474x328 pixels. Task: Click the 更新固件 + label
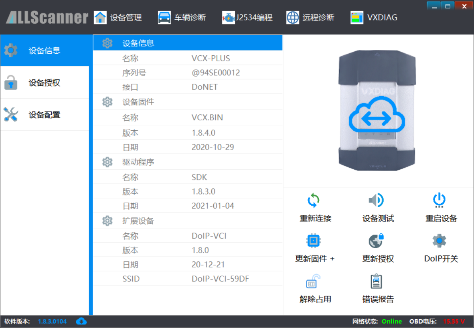pos(315,259)
